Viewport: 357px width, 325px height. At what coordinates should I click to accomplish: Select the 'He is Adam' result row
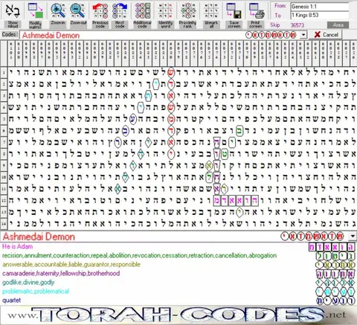point(178,247)
